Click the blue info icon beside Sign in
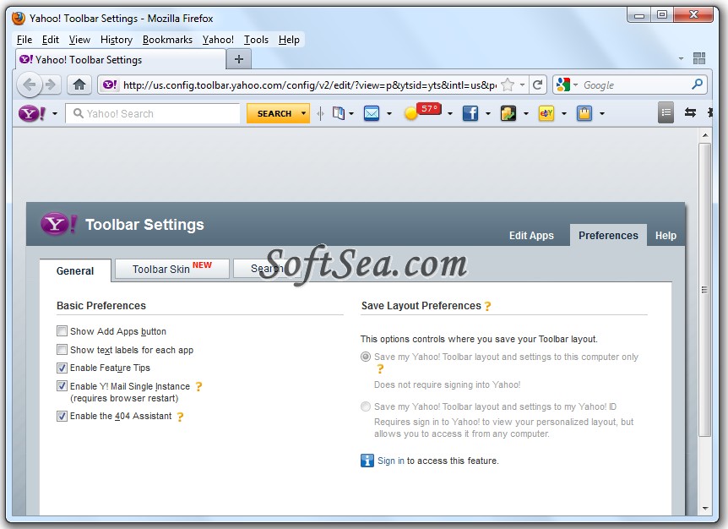Image resolution: width=728 pixels, height=529 pixels. pos(367,461)
